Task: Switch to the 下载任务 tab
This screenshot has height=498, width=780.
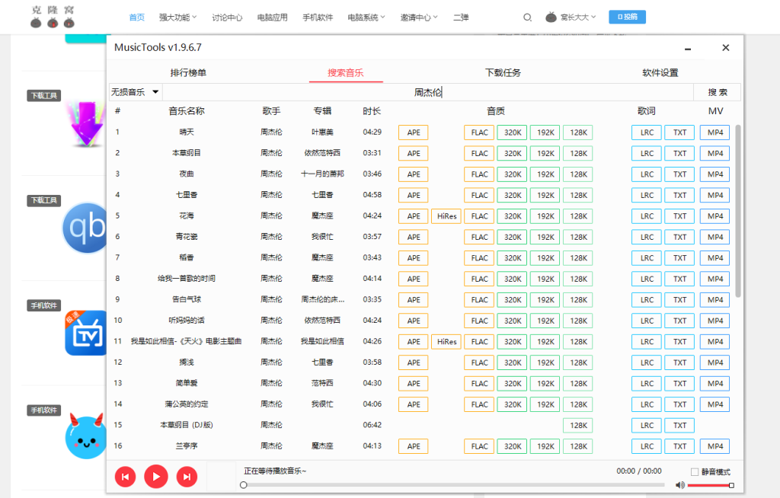Action: [503, 72]
